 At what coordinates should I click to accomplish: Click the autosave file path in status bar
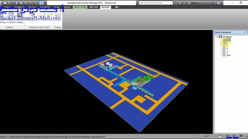[53, 137]
